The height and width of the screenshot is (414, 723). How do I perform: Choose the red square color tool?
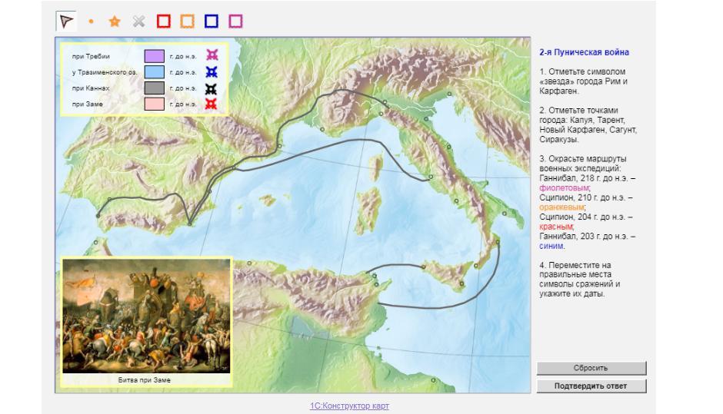(164, 22)
